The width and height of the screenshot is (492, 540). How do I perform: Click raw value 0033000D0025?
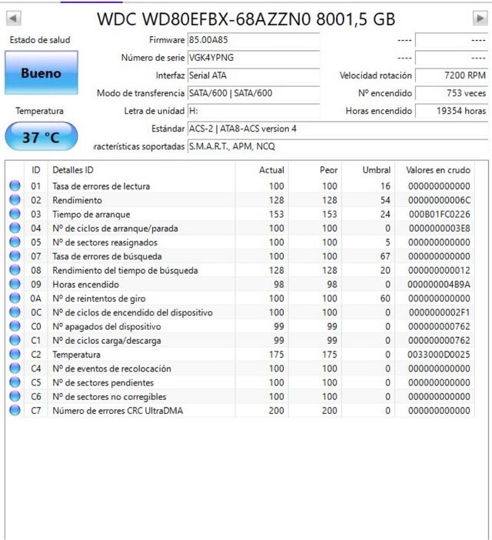[x=439, y=355]
